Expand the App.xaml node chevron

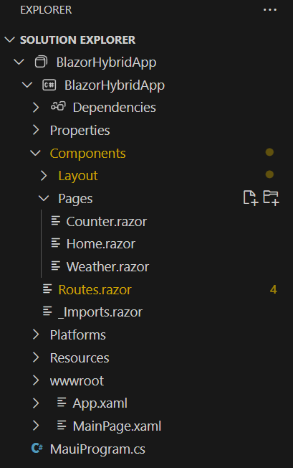[36, 403]
